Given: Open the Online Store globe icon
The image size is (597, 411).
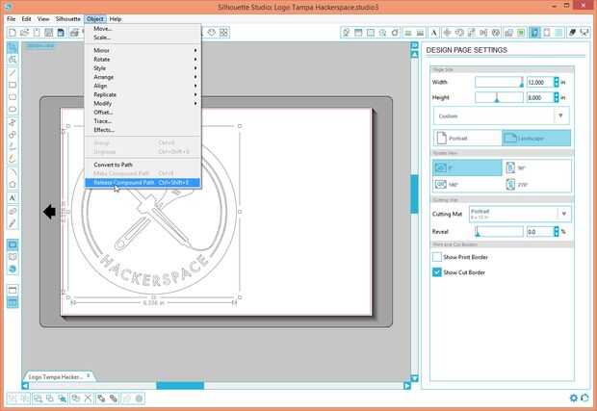Looking at the screenshot, I should coord(13,270).
